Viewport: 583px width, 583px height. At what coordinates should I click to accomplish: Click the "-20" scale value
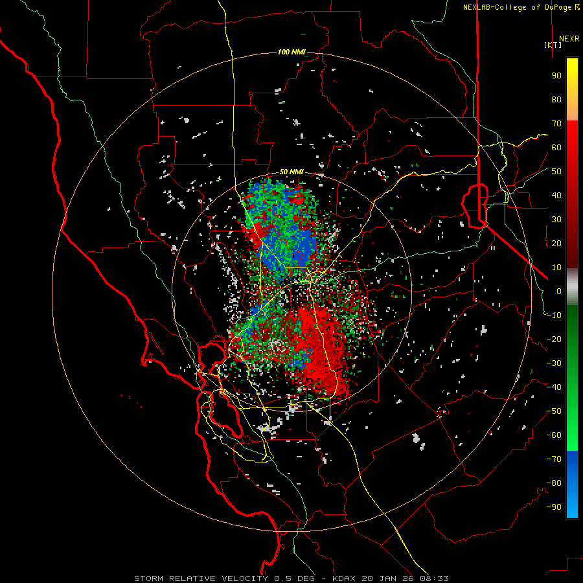tap(554, 339)
